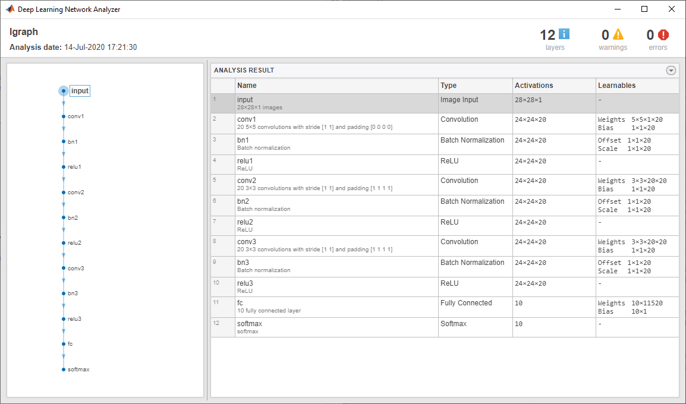Click the yellow warnings triangle icon
686x404 pixels.
pyautogui.click(x=618, y=34)
